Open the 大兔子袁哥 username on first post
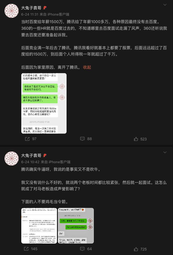The image size is (173, 255). point(31,8)
